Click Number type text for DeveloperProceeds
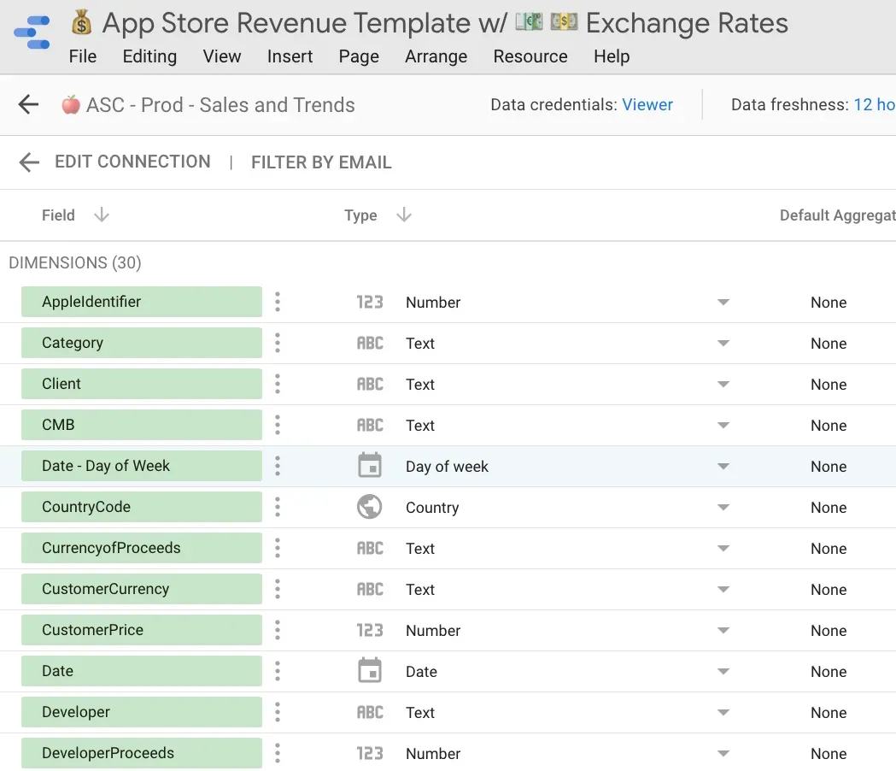 click(433, 753)
